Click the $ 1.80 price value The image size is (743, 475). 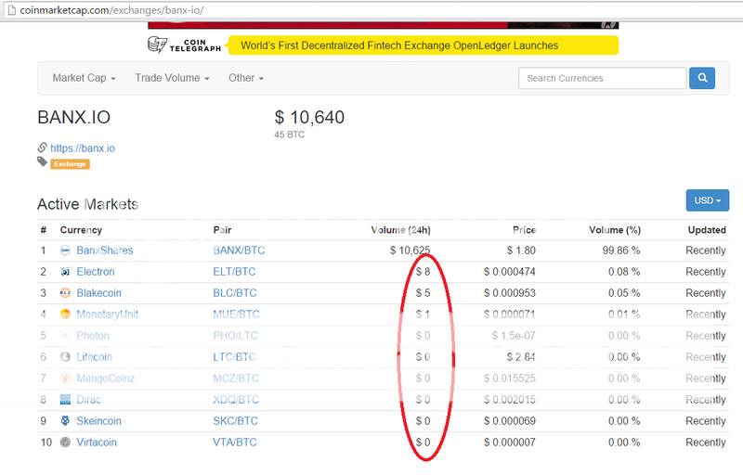tap(521, 250)
